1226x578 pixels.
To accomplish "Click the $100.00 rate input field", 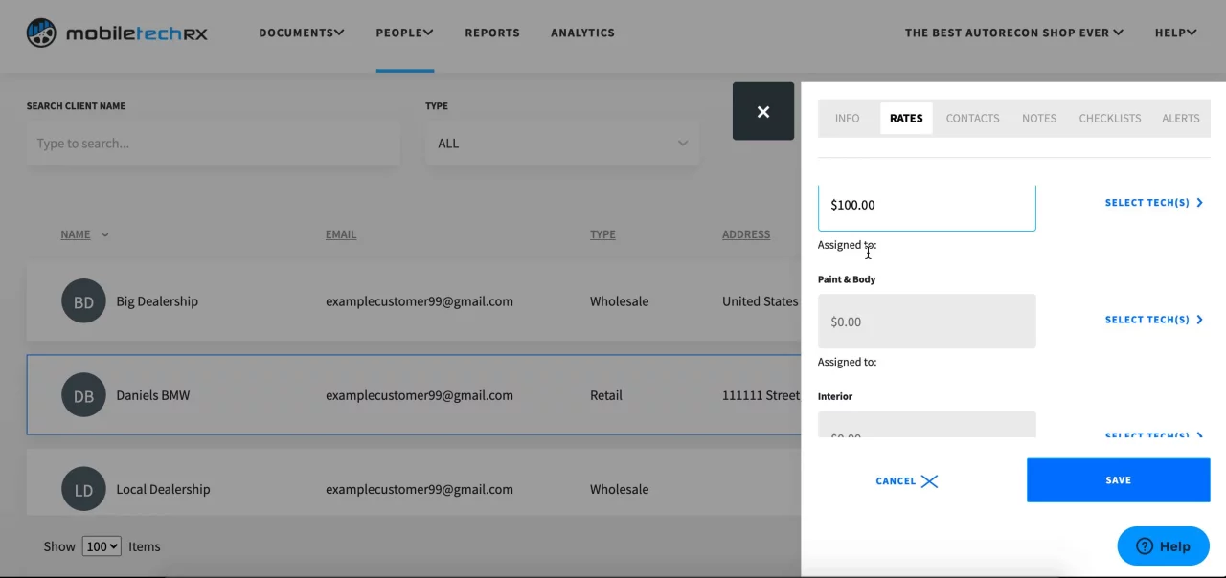I will (x=926, y=205).
